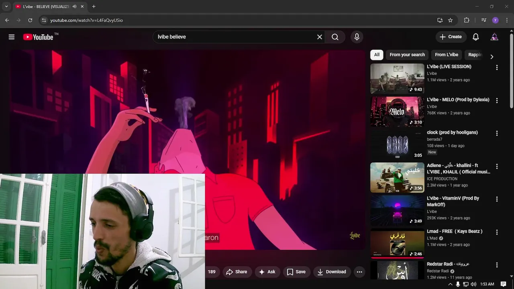
Task: Open the Lmad - FREE thumbnail
Action: (397, 243)
